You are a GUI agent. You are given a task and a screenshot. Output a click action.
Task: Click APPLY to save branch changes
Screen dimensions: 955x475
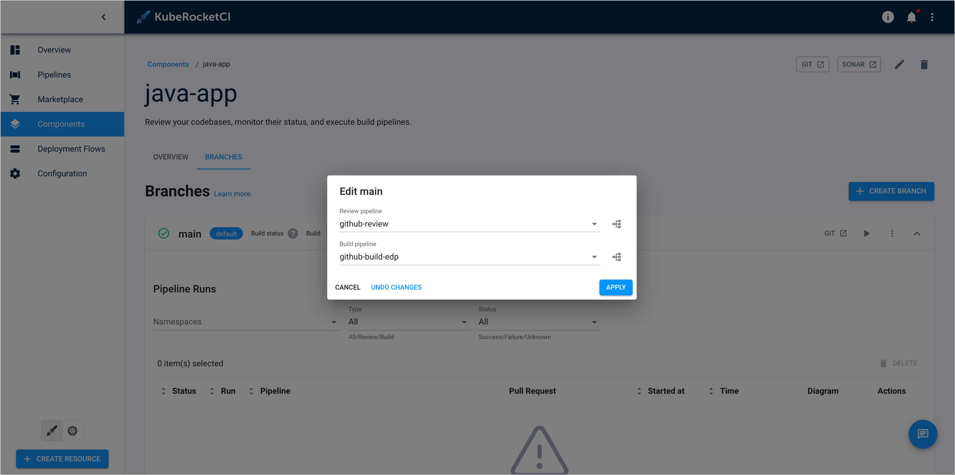pyautogui.click(x=615, y=286)
